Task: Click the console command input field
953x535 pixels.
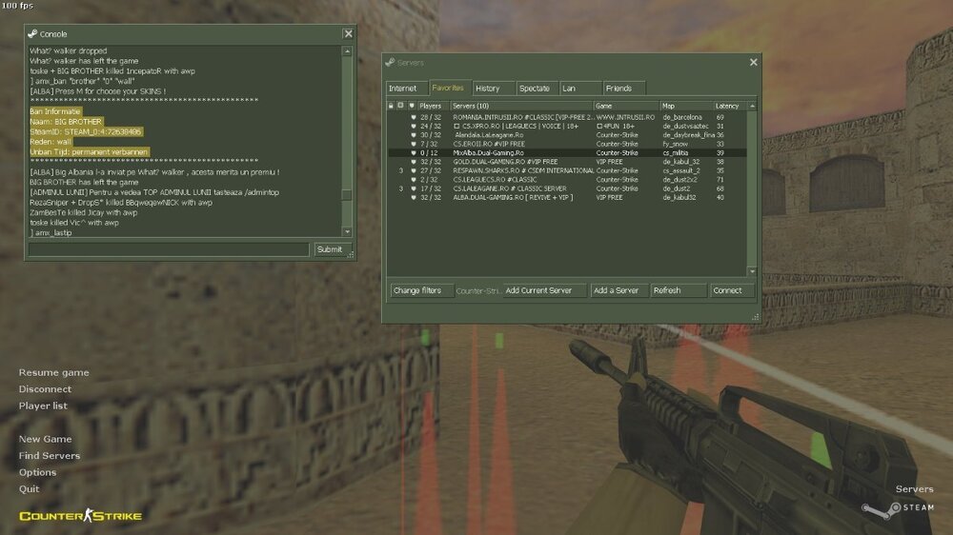Action: pos(169,249)
